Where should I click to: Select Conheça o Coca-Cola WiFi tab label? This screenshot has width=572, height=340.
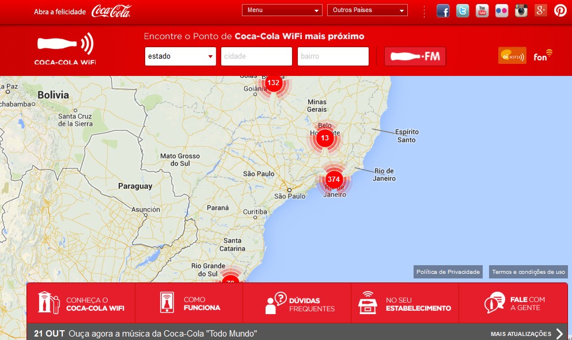click(95, 304)
